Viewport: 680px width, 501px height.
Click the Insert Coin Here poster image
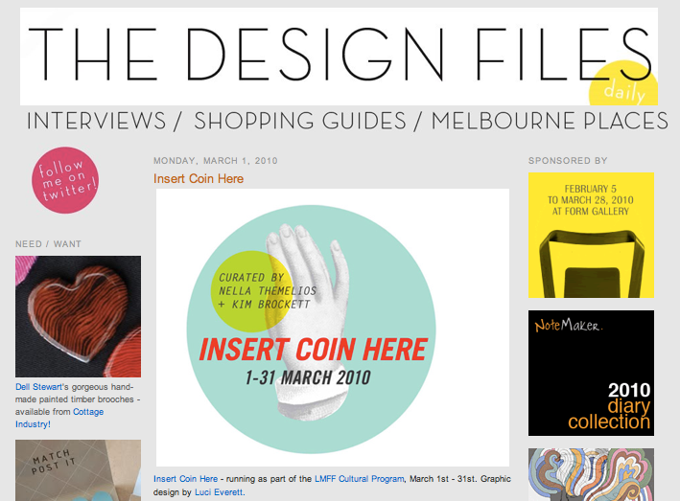pyautogui.click(x=333, y=328)
